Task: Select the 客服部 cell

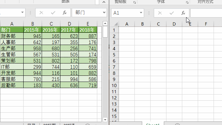Action: (12, 79)
